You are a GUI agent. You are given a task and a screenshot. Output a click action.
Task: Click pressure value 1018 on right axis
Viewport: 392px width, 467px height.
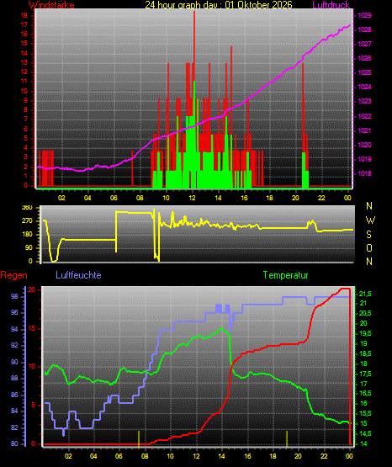[x=364, y=173]
